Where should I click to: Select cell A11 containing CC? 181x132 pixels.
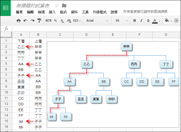tap(21, 98)
